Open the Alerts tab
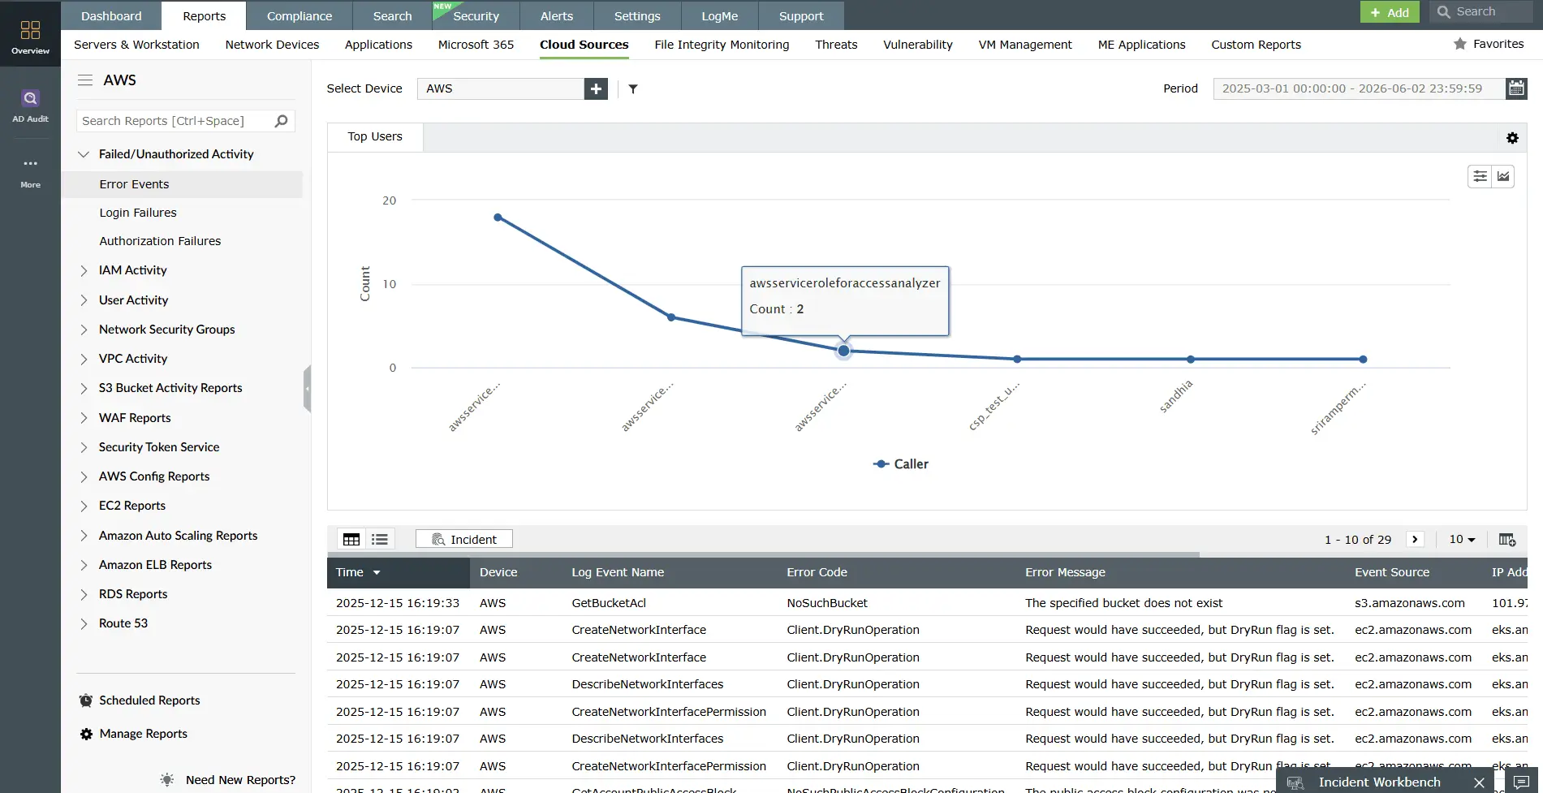The image size is (1543, 793). point(557,15)
